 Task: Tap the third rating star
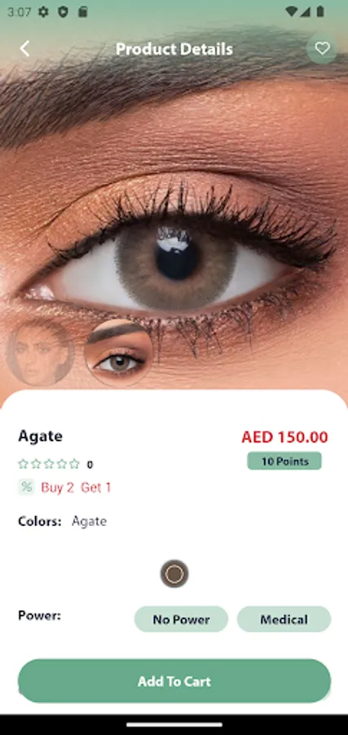click(x=49, y=464)
